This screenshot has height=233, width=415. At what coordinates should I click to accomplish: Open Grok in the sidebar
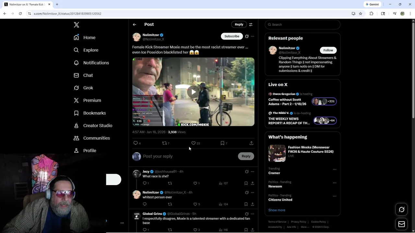point(83,88)
